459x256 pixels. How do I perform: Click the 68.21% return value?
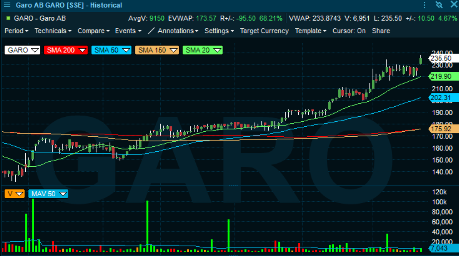(x=271, y=18)
